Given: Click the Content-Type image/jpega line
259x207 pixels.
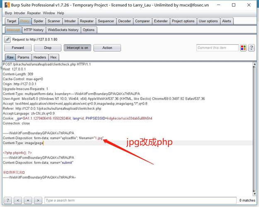Looking at the screenshot, I should 23,143.
